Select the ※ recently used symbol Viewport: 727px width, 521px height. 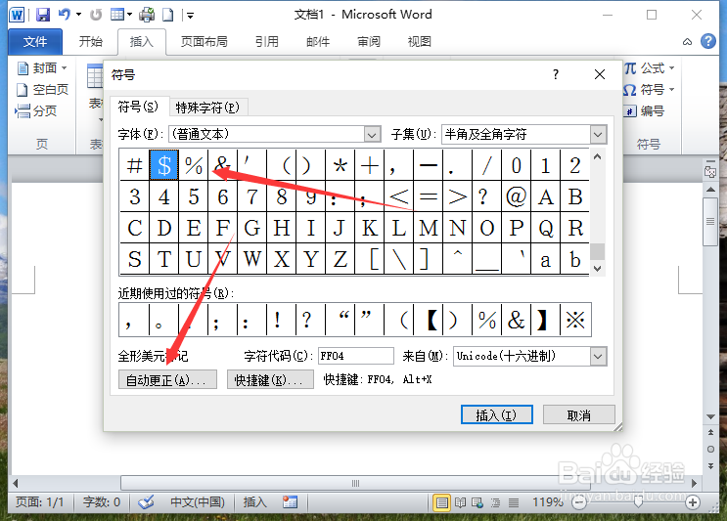[575, 320]
